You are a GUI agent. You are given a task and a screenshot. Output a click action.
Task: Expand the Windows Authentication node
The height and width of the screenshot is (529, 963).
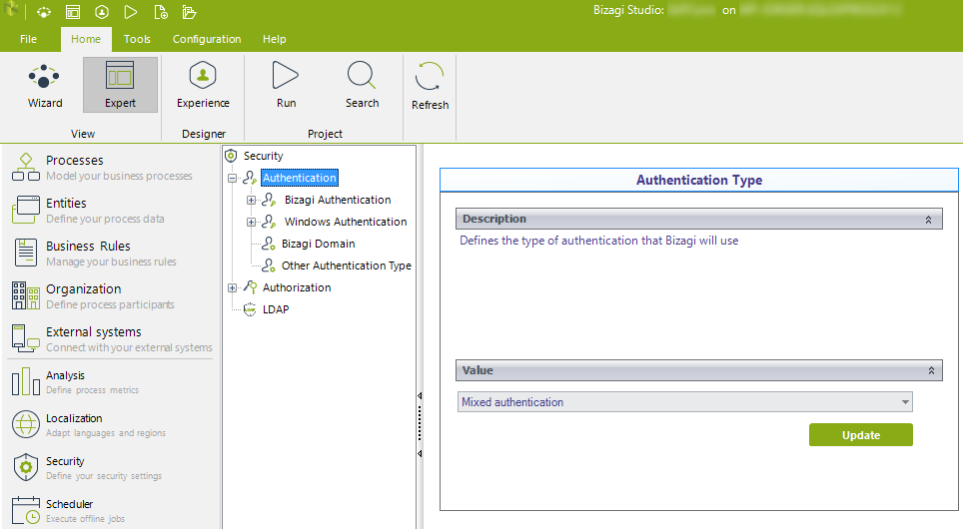251,223
